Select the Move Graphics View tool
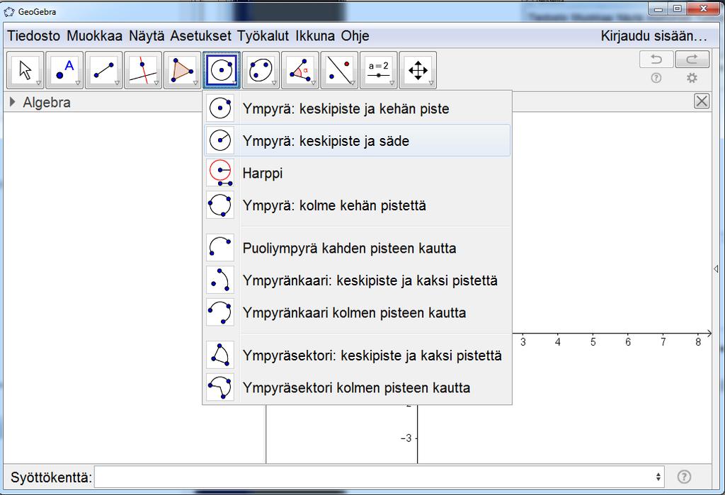The width and height of the screenshot is (725, 495). click(418, 70)
